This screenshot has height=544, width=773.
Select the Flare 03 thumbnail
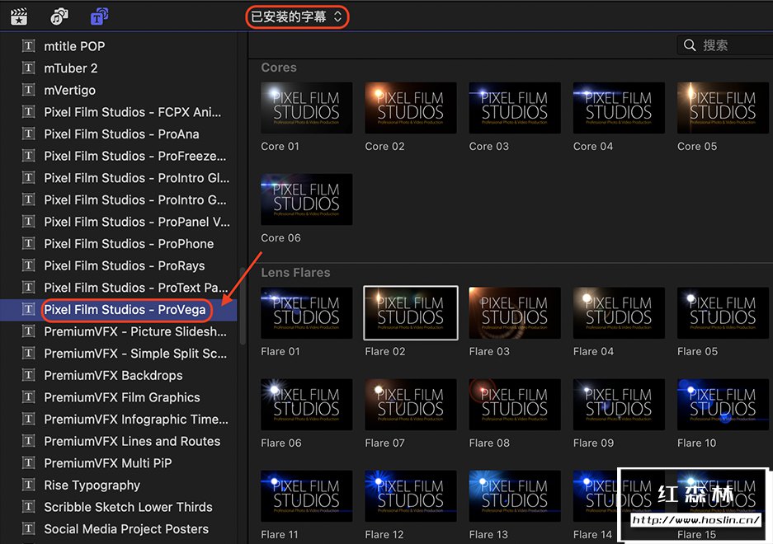[x=515, y=313]
